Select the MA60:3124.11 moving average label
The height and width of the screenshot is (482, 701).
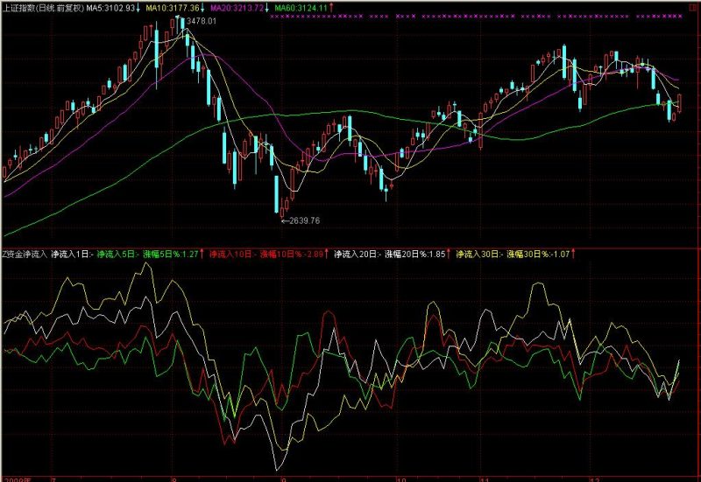[301, 8]
